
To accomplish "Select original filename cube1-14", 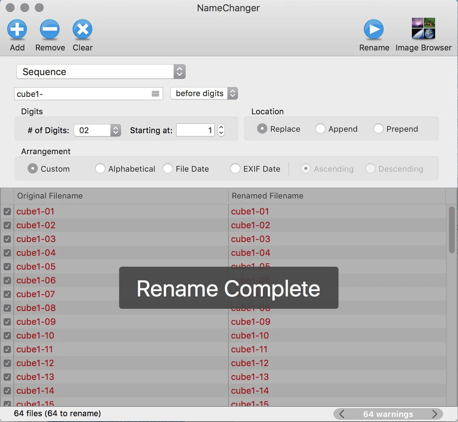I will (35, 390).
